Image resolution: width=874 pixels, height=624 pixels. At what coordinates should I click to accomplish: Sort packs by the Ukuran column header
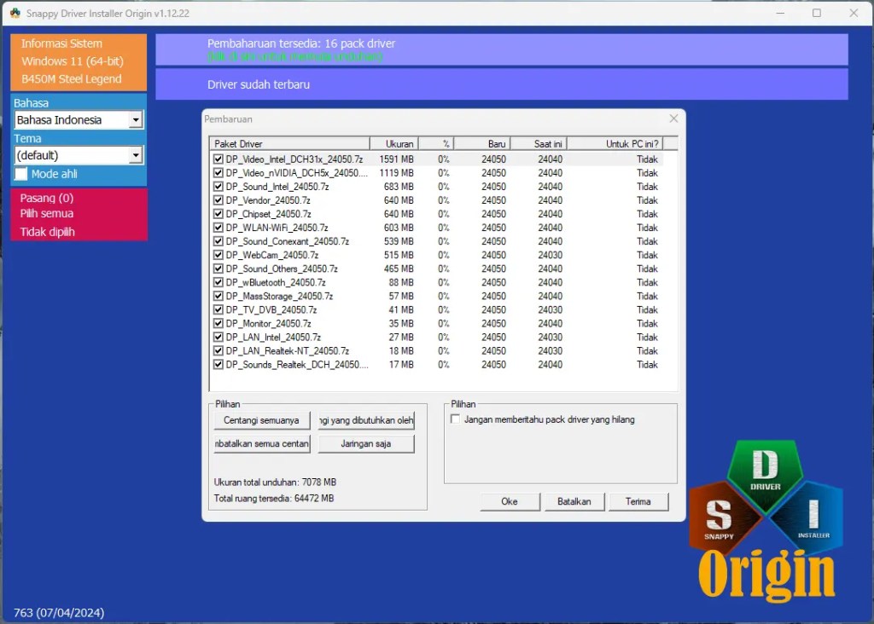[398, 143]
